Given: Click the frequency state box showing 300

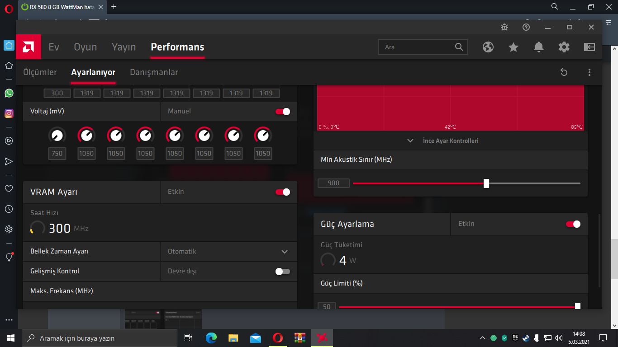Looking at the screenshot, I should pos(57,93).
